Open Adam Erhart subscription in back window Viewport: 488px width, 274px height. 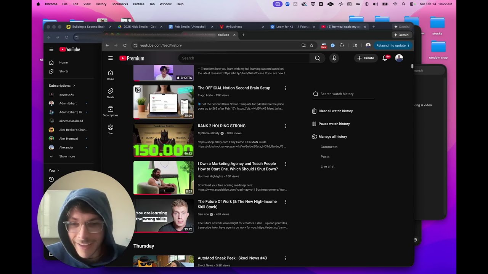pos(68,103)
